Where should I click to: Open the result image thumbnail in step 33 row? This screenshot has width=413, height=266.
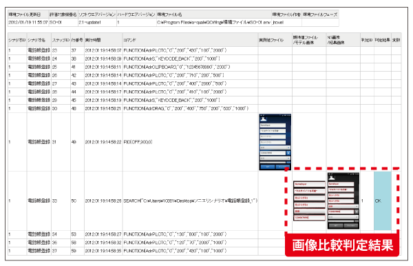(343, 201)
